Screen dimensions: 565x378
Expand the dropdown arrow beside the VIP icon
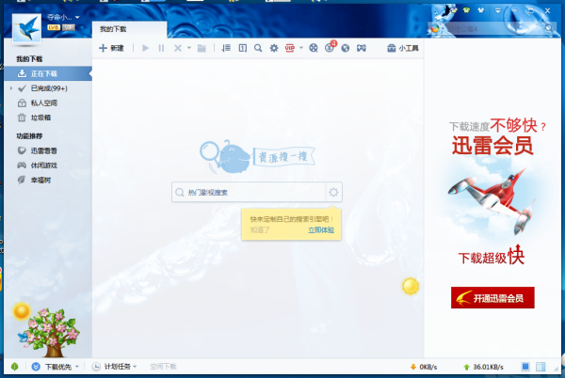pyautogui.click(x=301, y=47)
